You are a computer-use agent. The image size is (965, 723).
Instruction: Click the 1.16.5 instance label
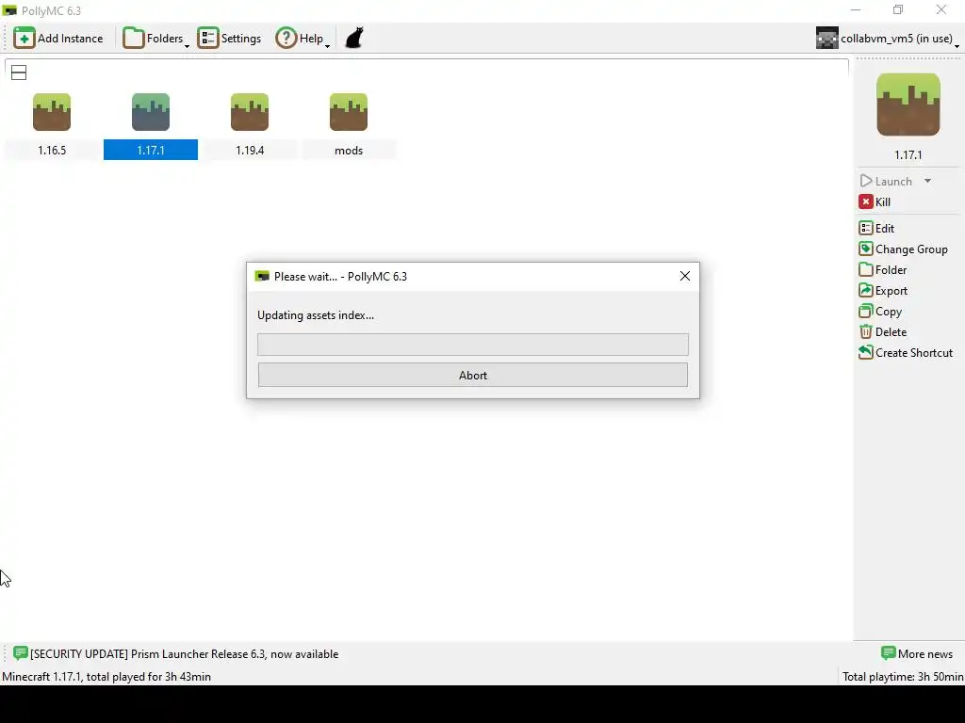coord(52,150)
